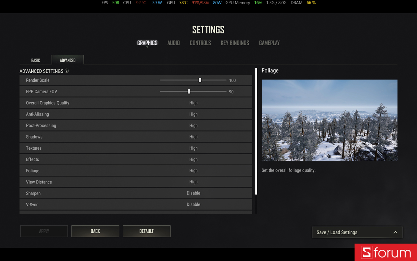Change the View Distance High value
This screenshot has height=261, width=417.
(194, 182)
